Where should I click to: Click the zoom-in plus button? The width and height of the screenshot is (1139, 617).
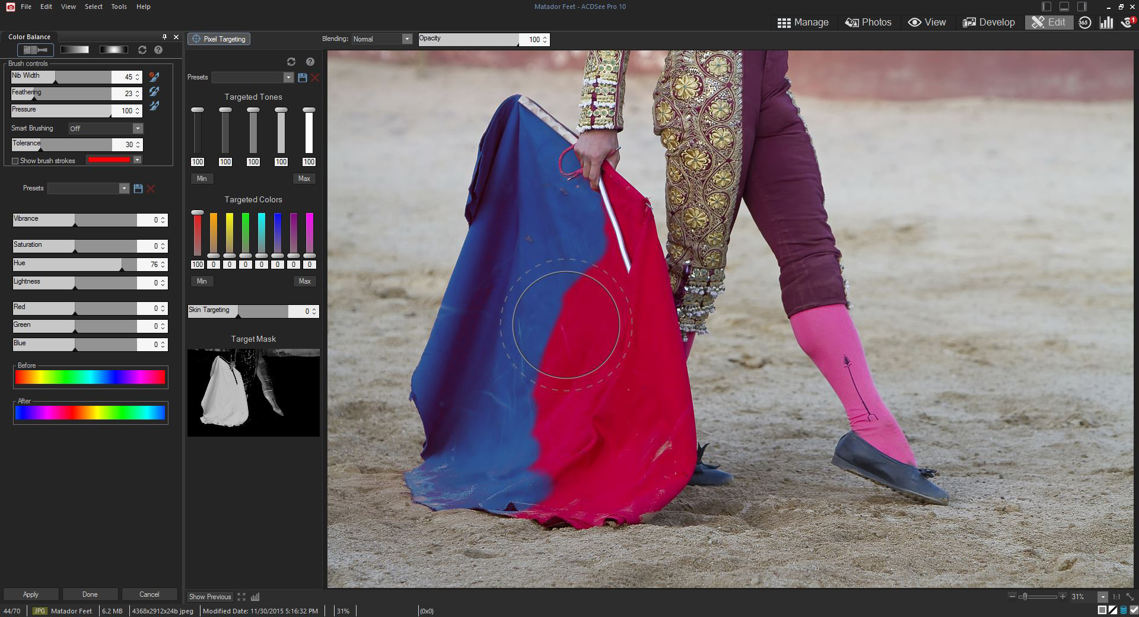pyautogui.click(x=1062, y=597)
